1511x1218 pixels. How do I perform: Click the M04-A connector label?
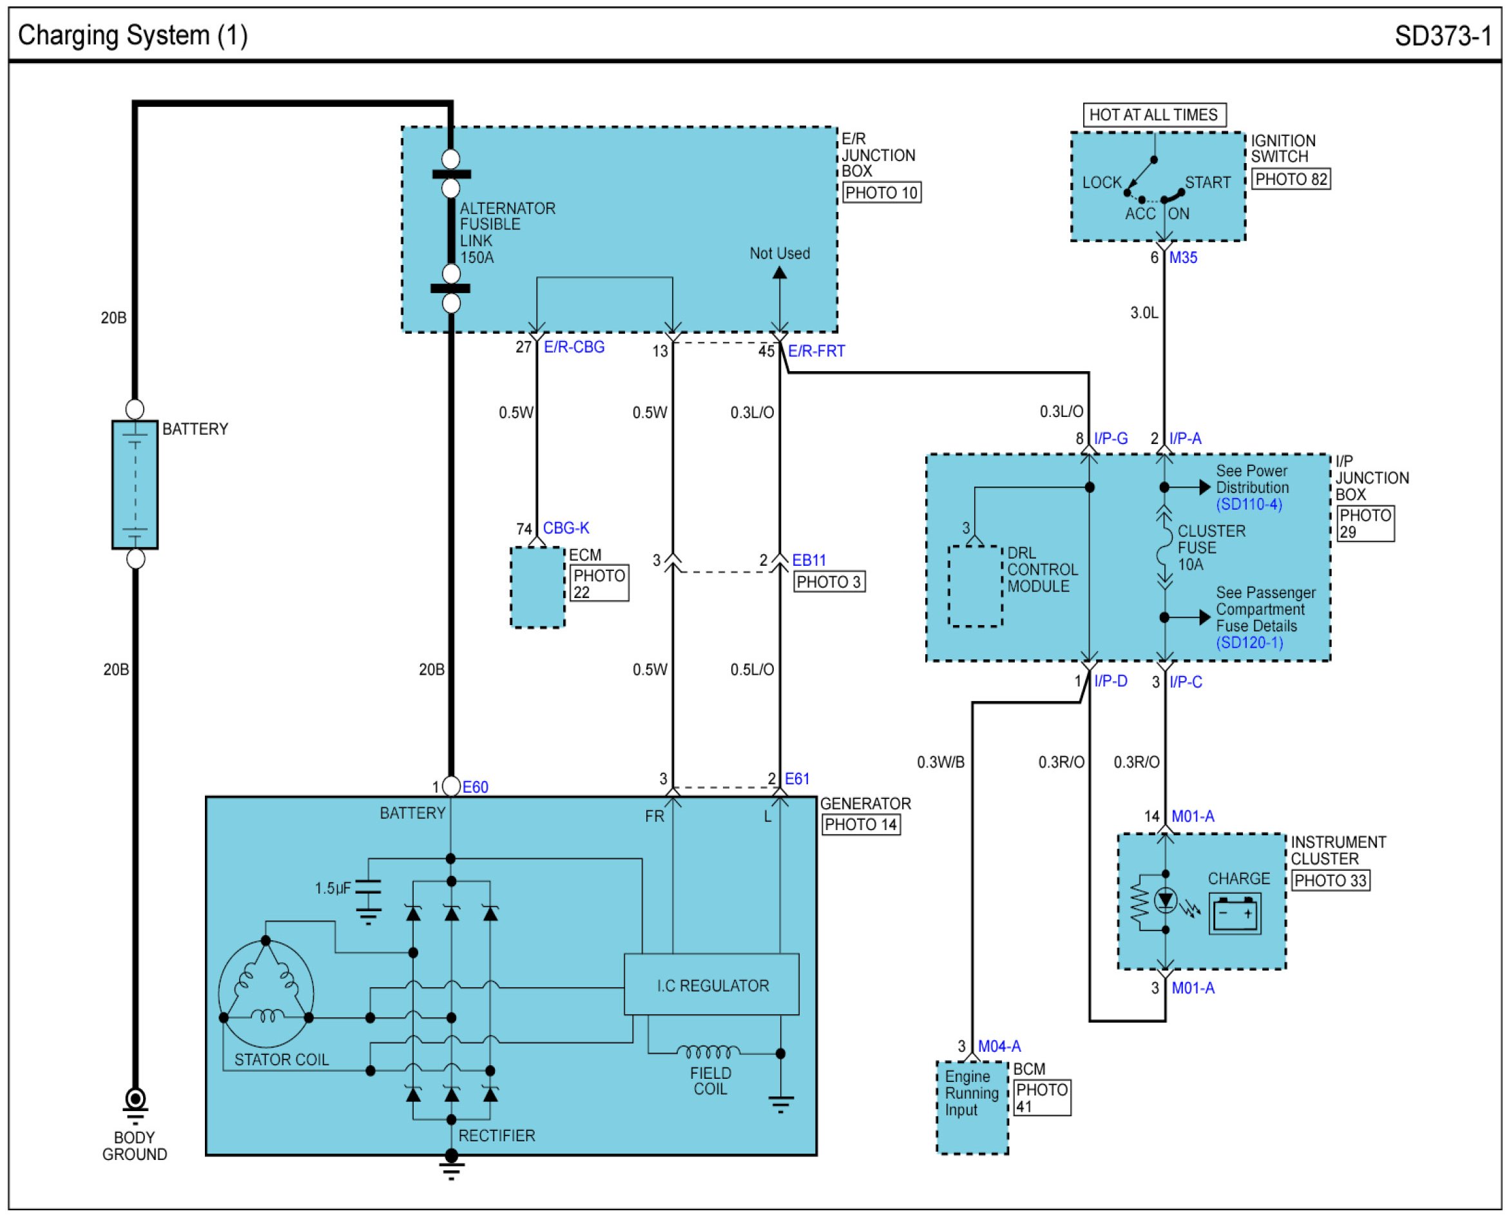click(x=999, y=1046)
